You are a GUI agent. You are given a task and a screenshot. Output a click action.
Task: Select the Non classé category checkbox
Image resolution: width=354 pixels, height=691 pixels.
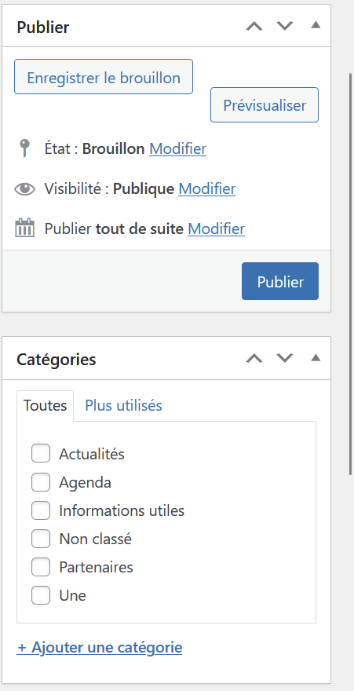[41, 539]
